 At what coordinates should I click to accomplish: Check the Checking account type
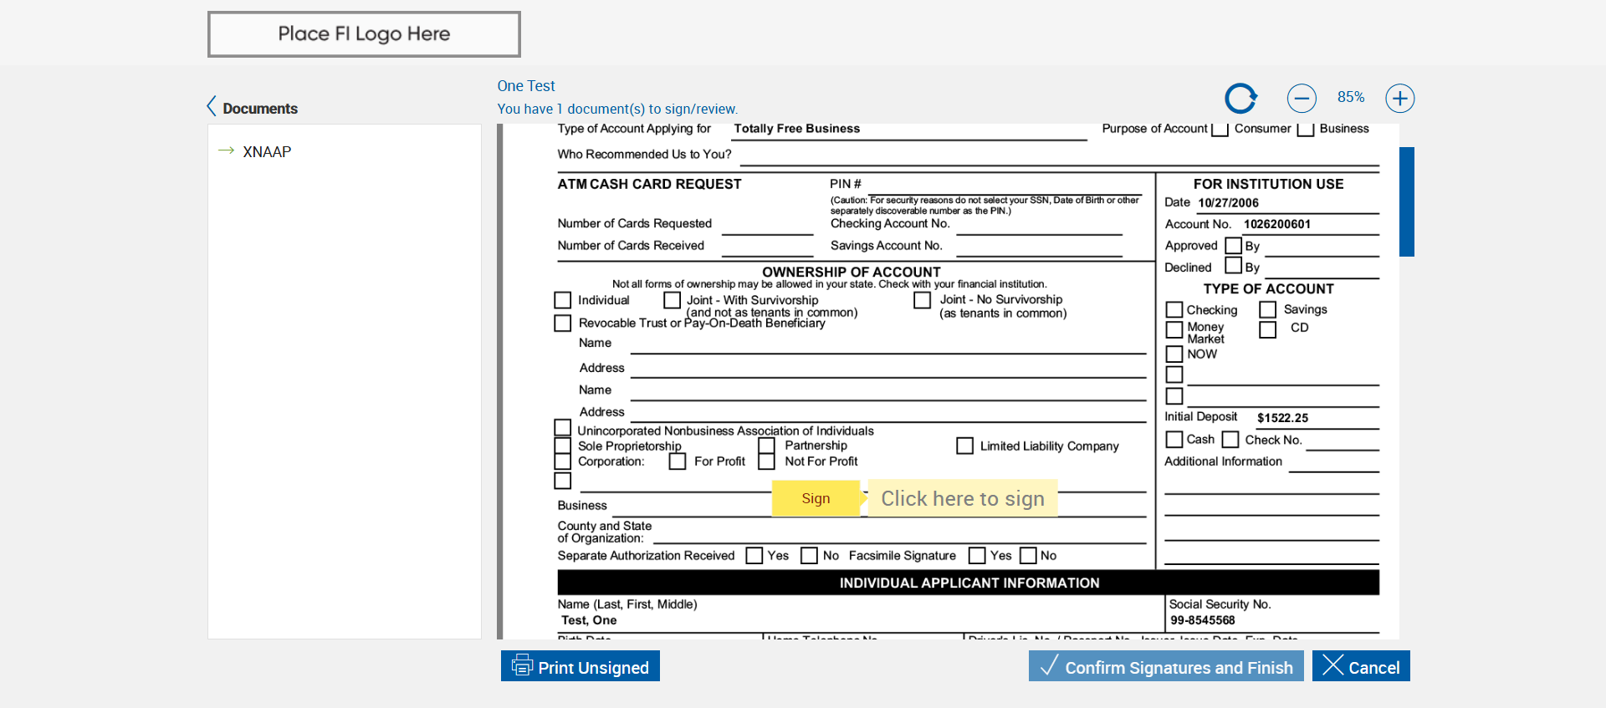[x=1174, y=309]
